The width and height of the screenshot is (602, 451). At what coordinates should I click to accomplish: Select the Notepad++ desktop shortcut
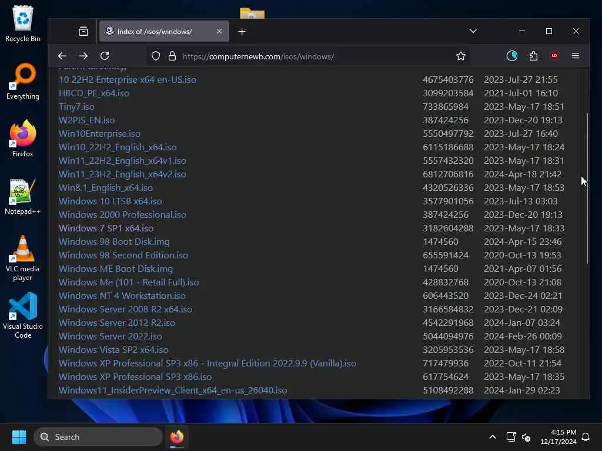tap(23, 196)
